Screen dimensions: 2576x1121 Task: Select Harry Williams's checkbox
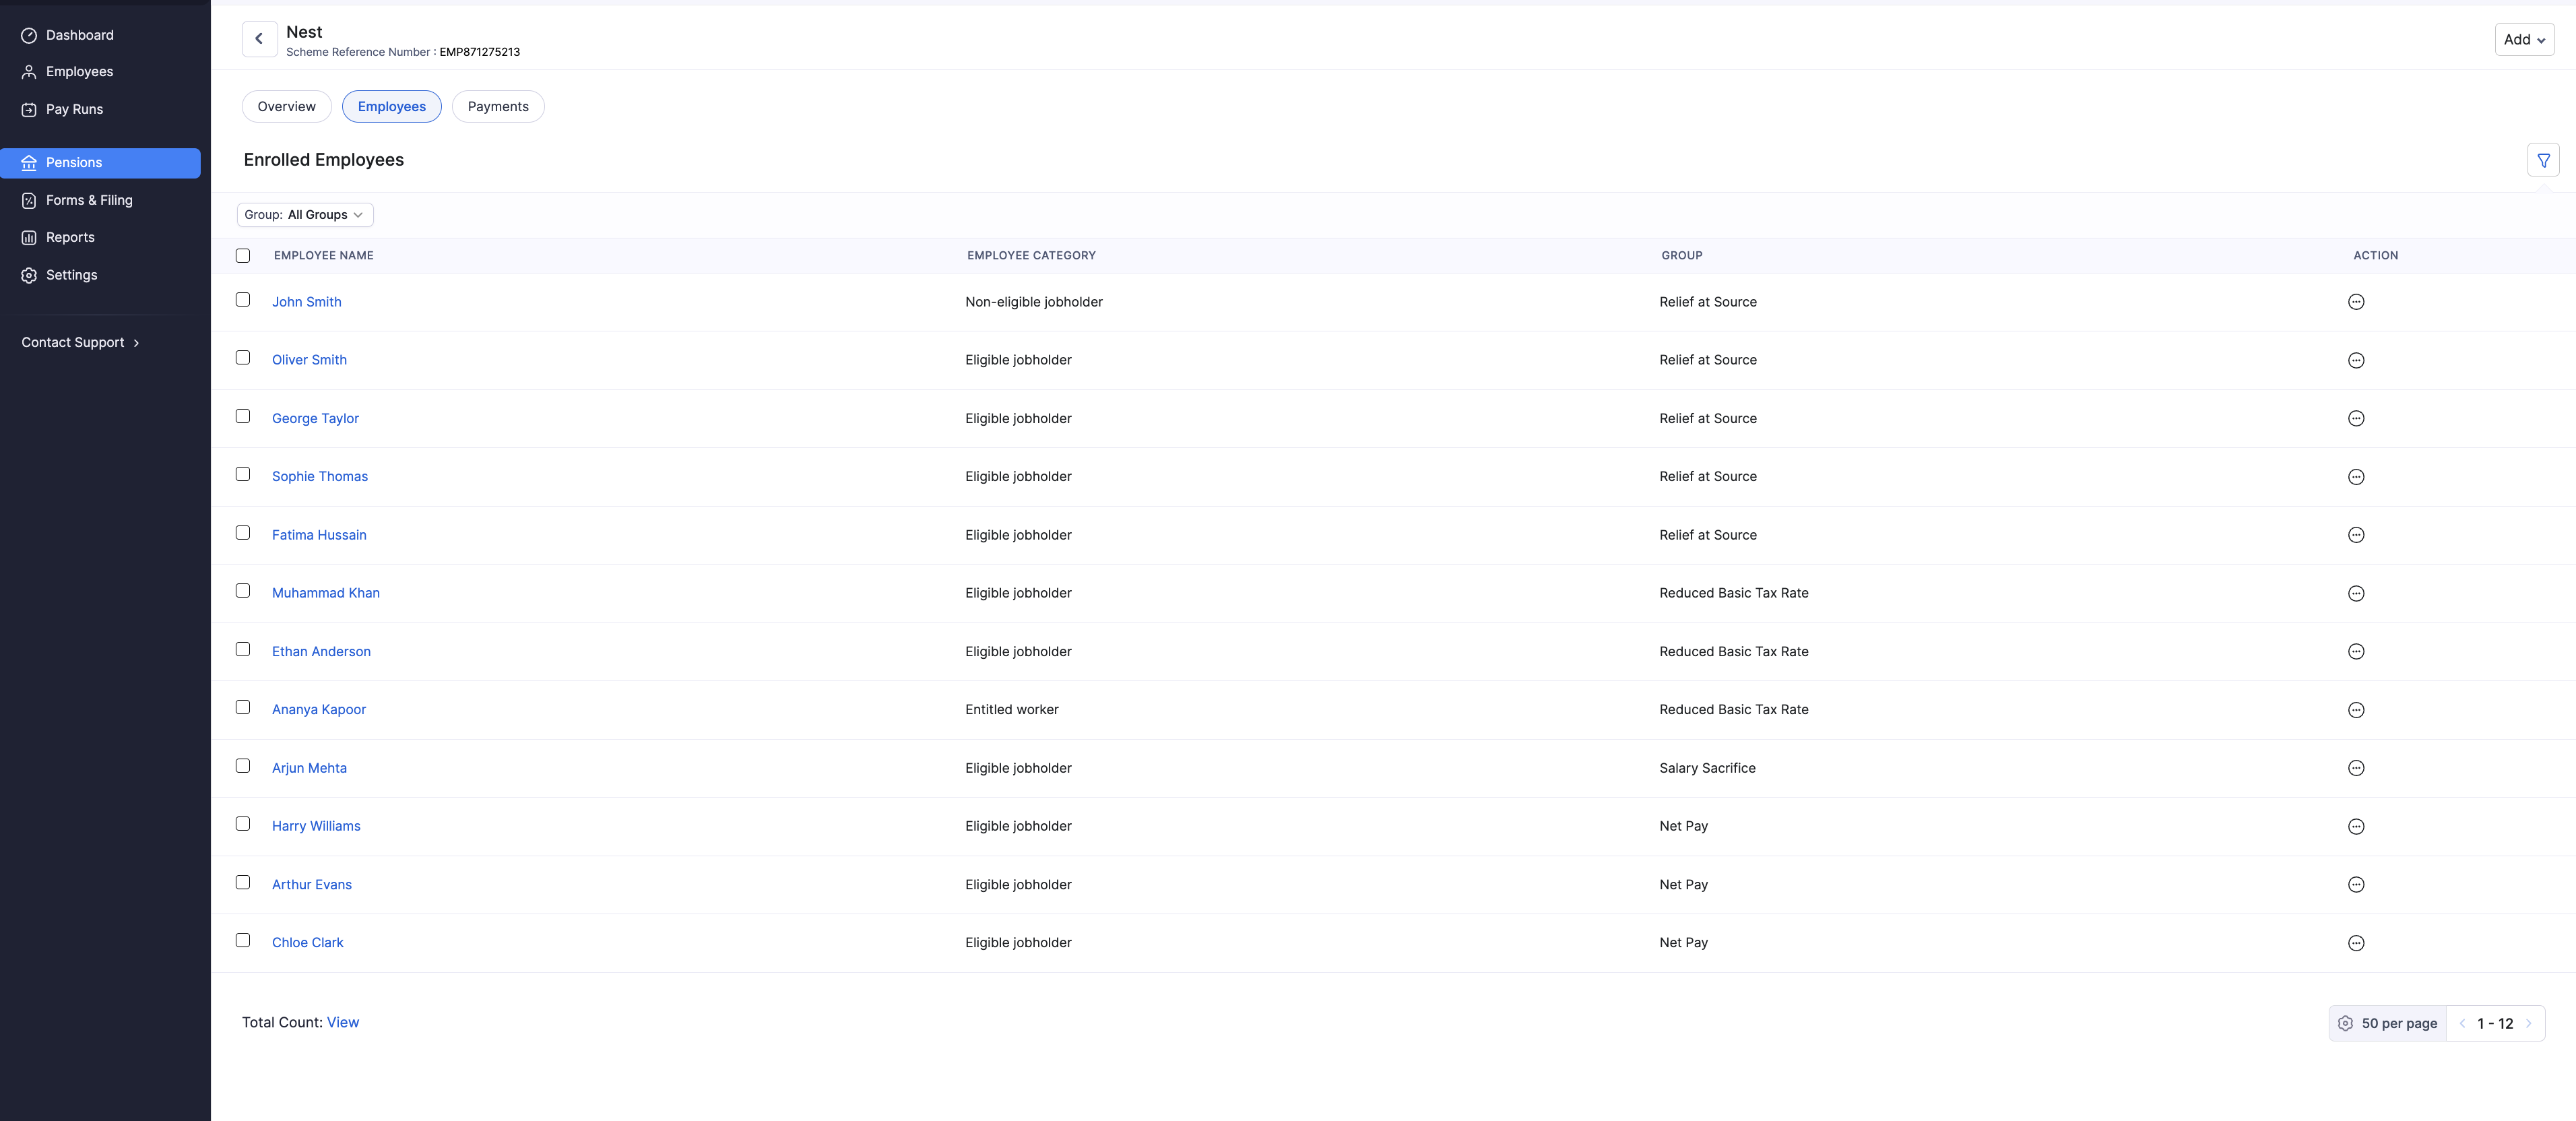(x=243, y=824)
